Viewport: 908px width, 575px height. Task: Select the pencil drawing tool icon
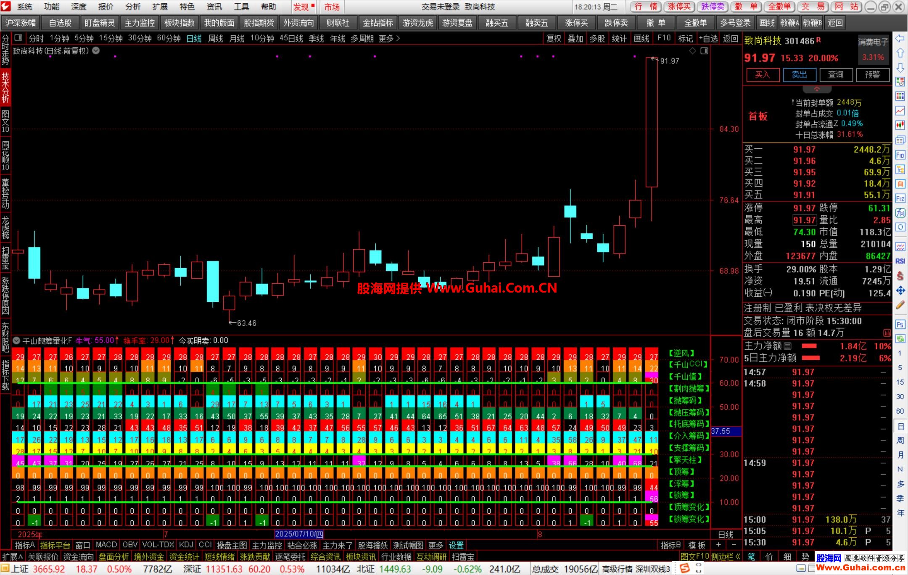900,305
